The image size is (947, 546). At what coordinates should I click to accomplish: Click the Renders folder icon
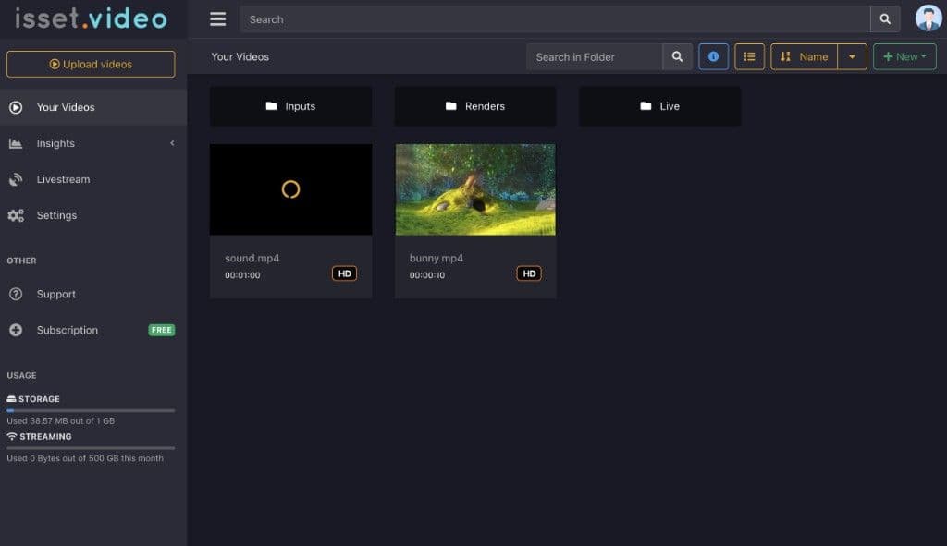coord(450,106)
